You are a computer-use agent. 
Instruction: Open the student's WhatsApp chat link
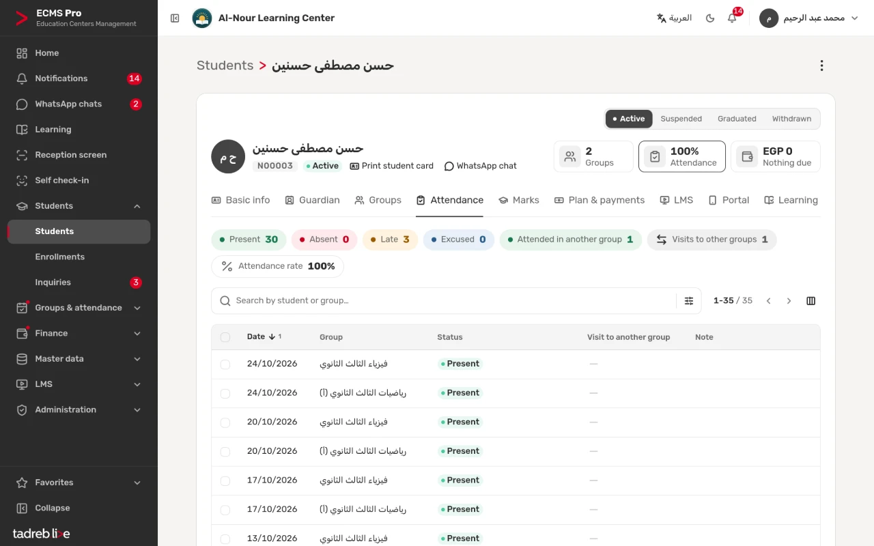(481, 166)
